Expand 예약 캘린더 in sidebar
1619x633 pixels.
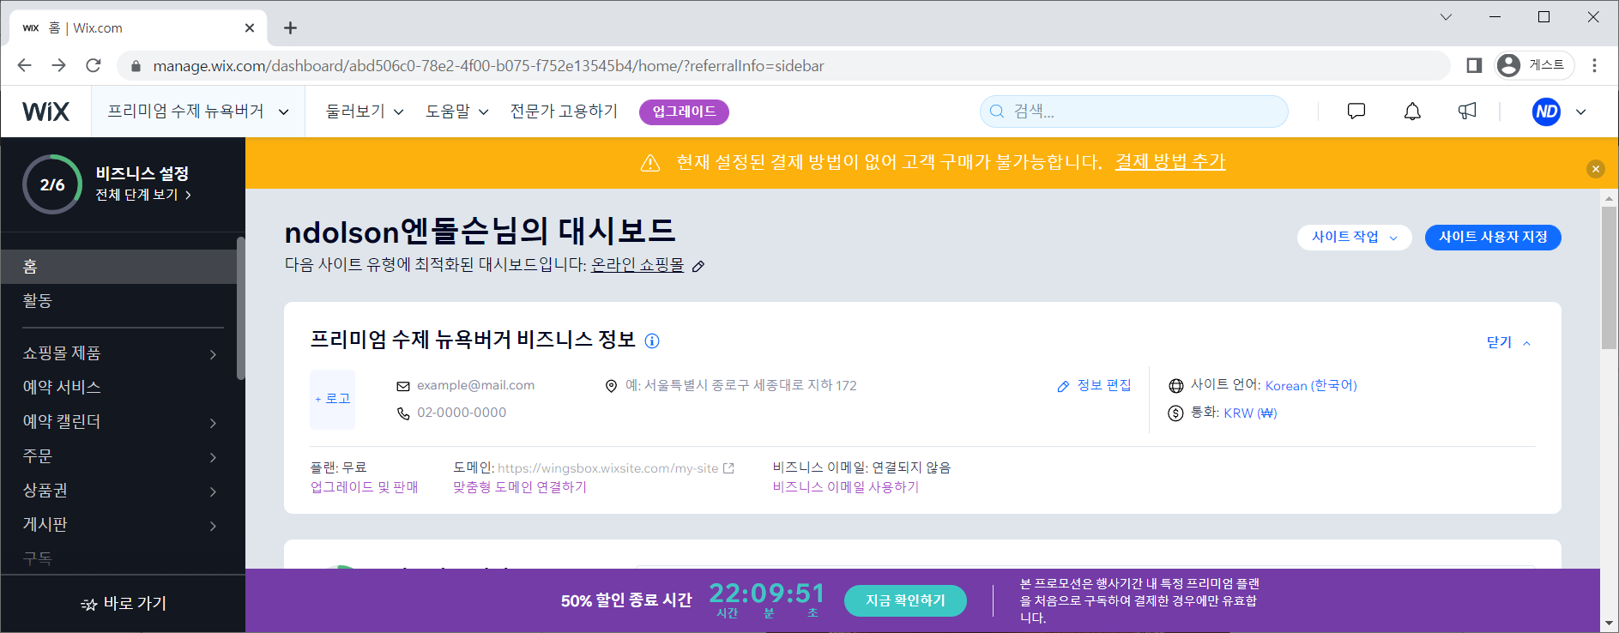213,423
